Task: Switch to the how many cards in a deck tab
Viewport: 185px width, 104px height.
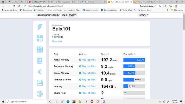Action: 67,2
